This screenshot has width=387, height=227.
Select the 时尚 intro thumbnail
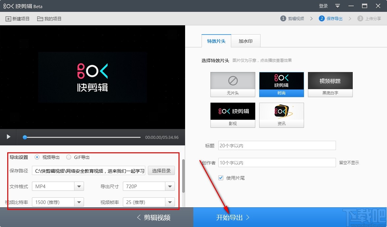(281, 84)
